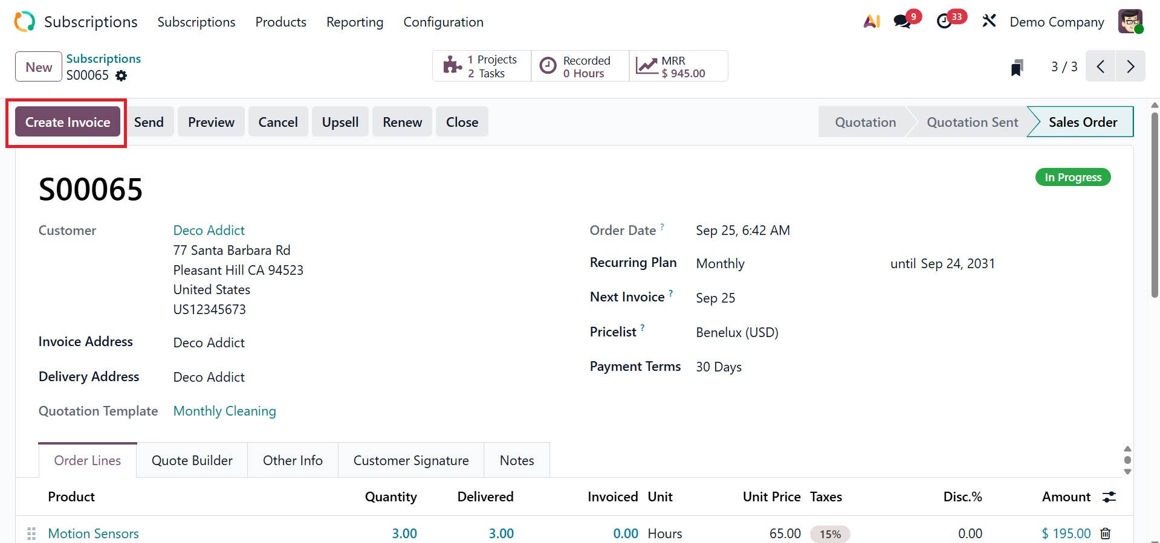Viewport: 1160px width, 543px height.
Task: Open the column settings adjust icon
Action: point(1109,497)
